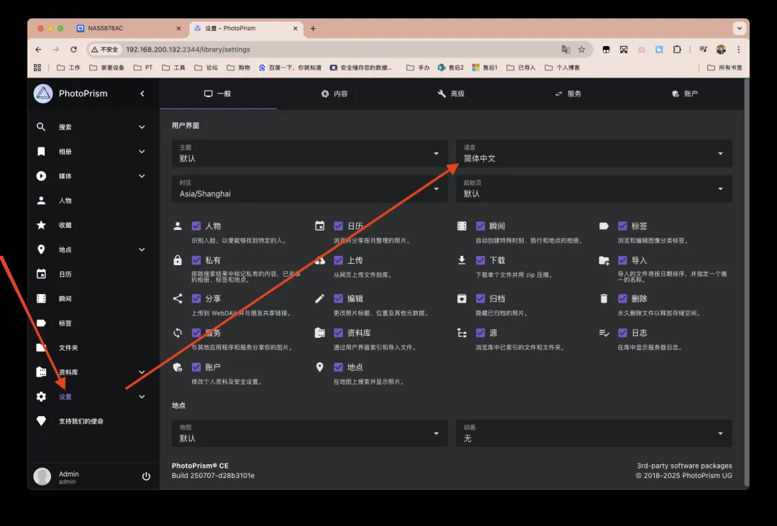The width and height of the screenshot is (777, 526).
Task: Expand the 搜索 sidebar section chevron
Action: point(142,127)
